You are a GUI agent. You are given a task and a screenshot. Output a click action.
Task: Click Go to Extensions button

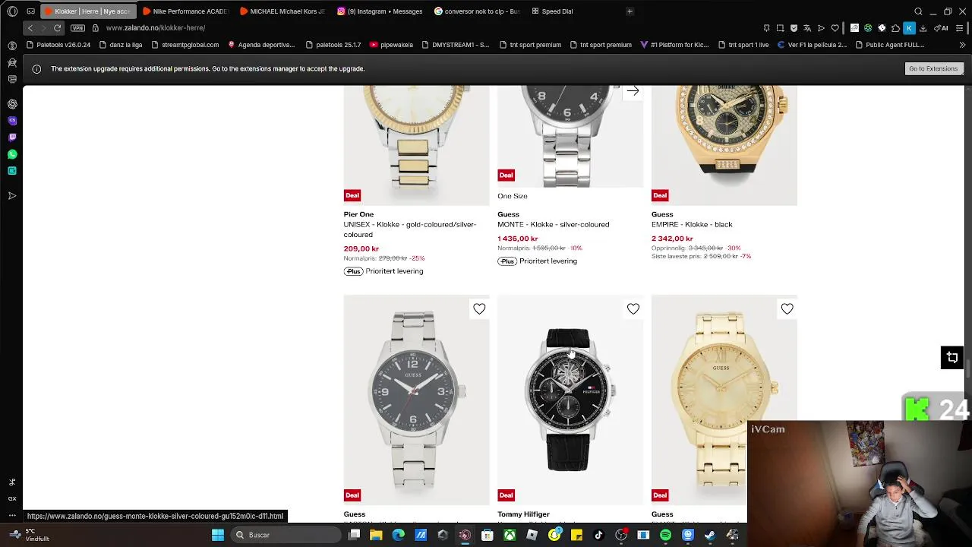coord(933,68)
